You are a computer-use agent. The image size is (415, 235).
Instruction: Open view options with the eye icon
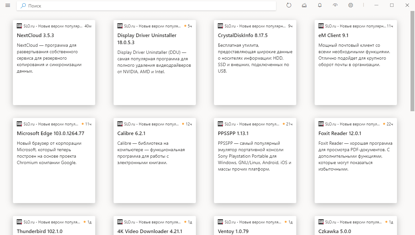tap(335, 5)
